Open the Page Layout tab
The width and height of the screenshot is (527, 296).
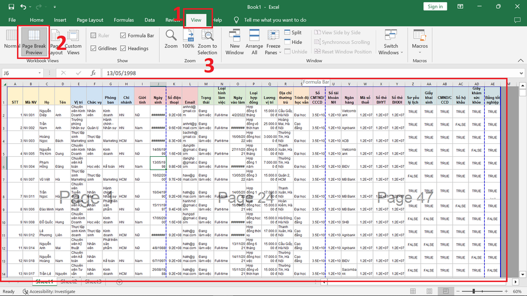click(x=90, y=20)
